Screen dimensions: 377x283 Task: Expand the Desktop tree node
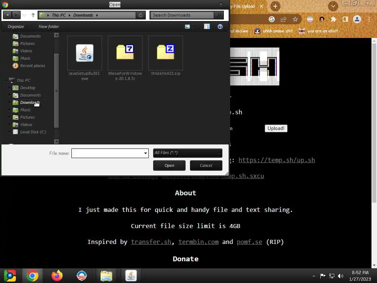10,88
